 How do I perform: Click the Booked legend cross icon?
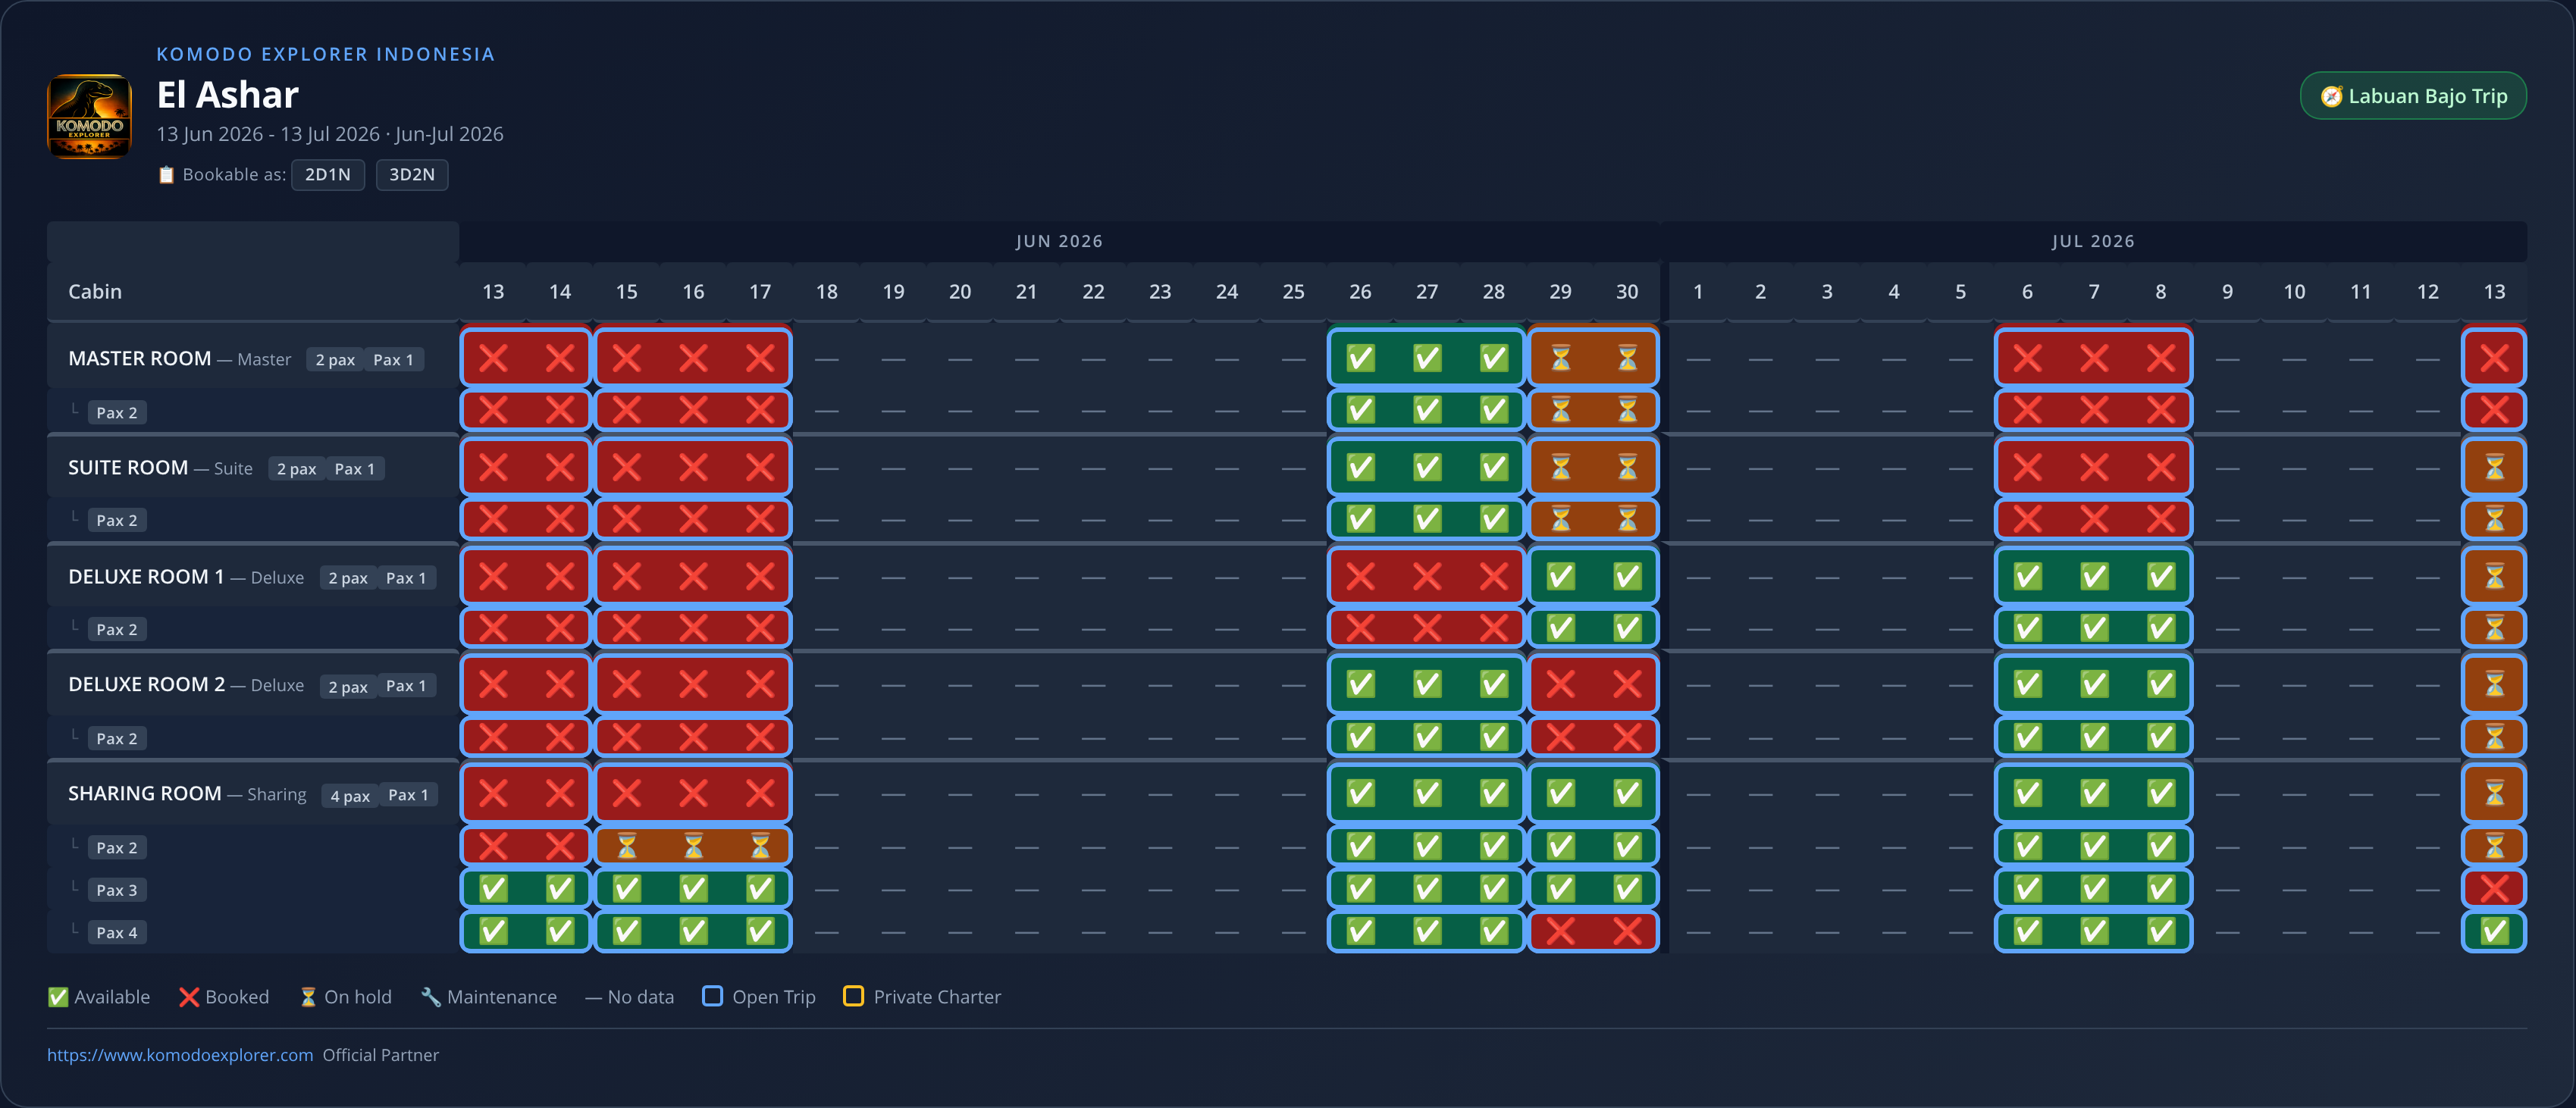click(189, 997)
